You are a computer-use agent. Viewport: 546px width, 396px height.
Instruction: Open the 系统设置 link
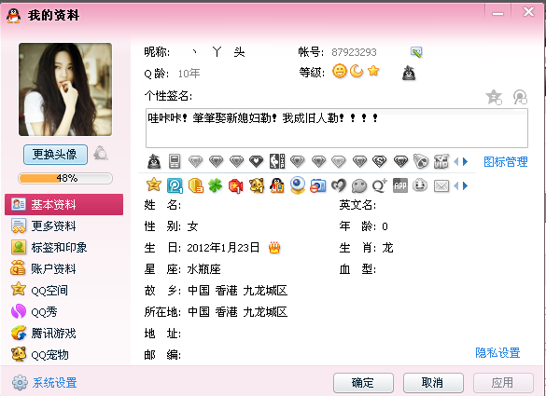click(55, 383)
